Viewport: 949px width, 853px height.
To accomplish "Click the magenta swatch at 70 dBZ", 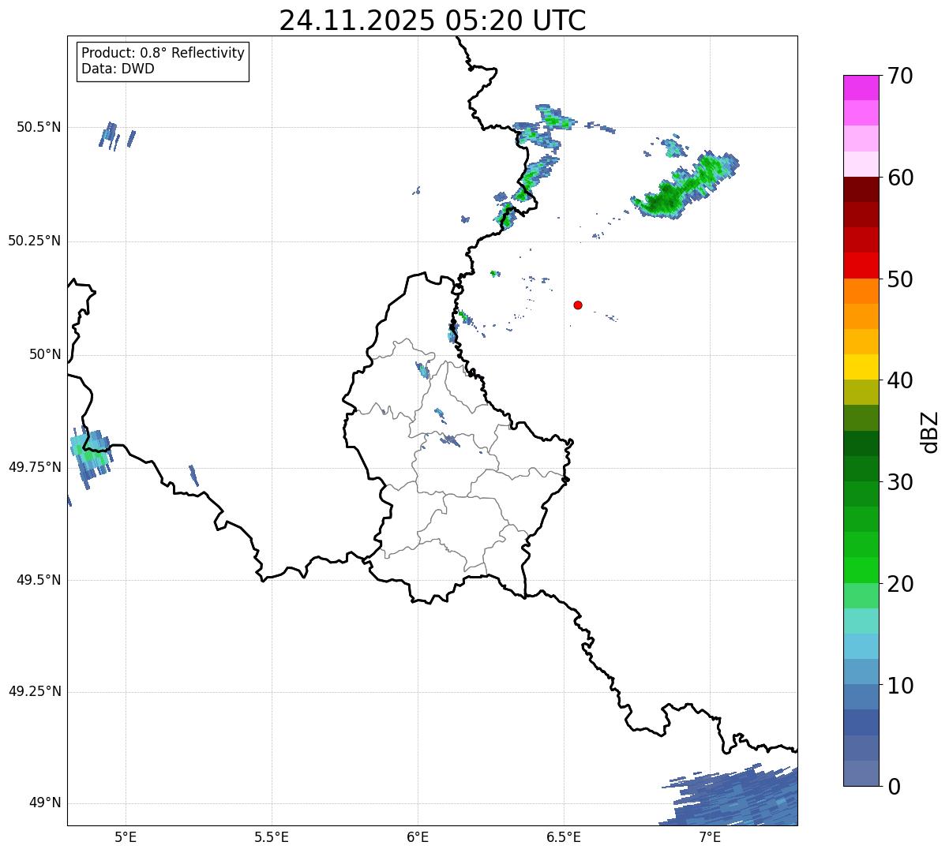I will tap(861, 87).
